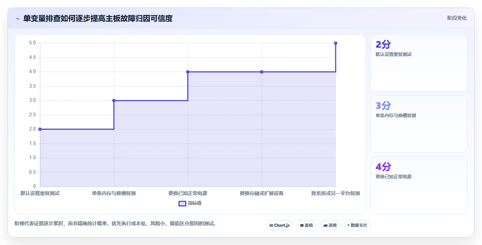Click the 数据卡片 pill button

point(357,225)
